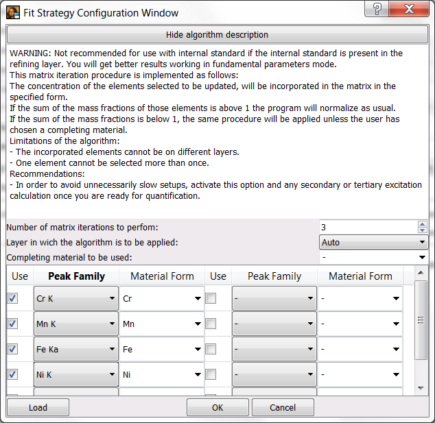The image size is (435, 423).
Task: Close the Fit Strategy Configuration Window
Action: coord(410,9)
